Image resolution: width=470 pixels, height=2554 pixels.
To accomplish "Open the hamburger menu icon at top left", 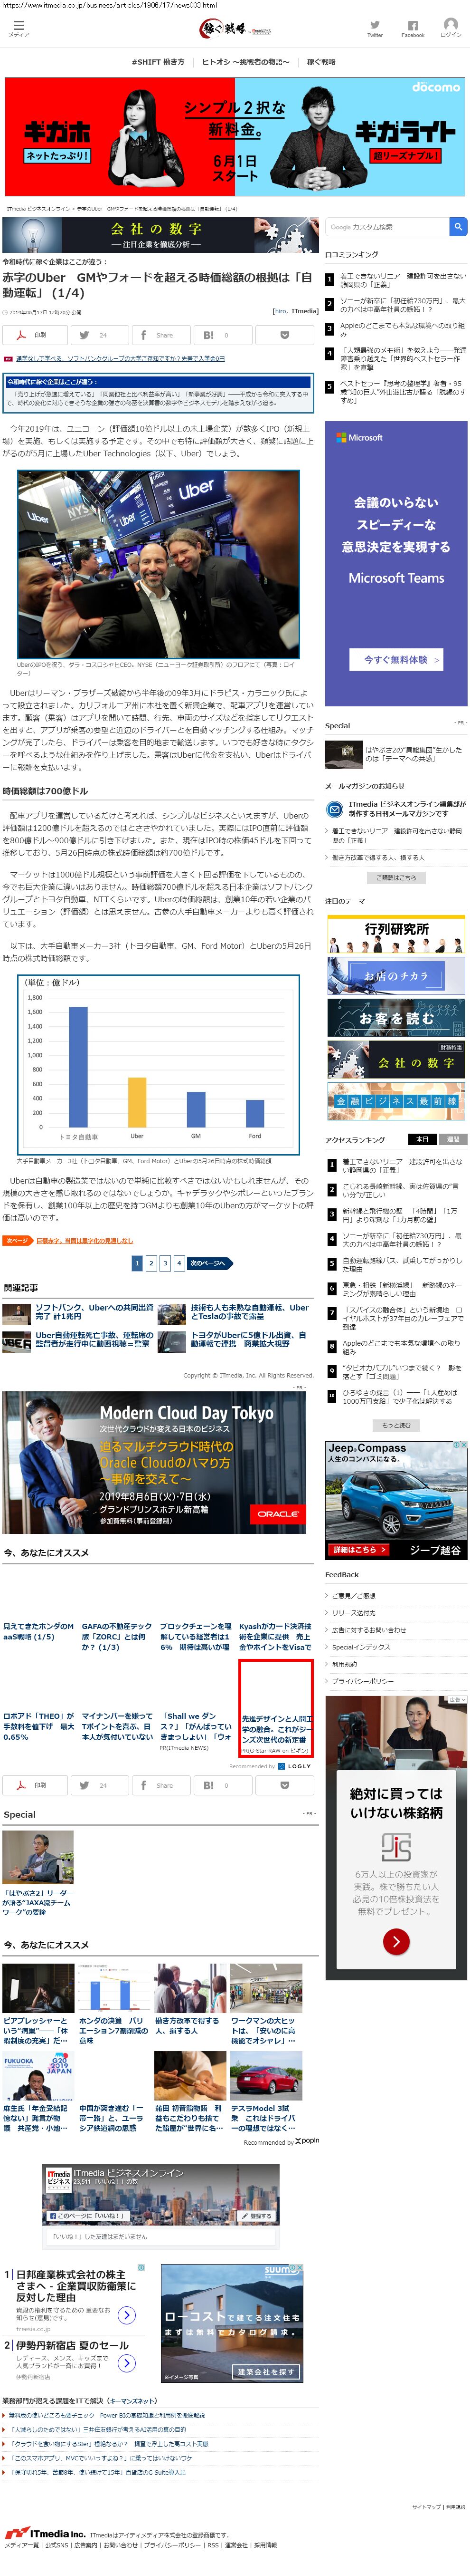I will (x=19, y=27).
